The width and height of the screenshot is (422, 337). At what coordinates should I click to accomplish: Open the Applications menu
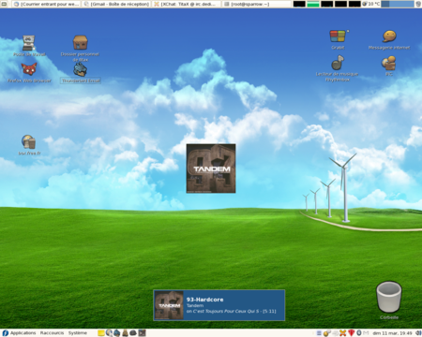tap(23, 333)
